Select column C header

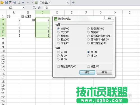(43, 12)
